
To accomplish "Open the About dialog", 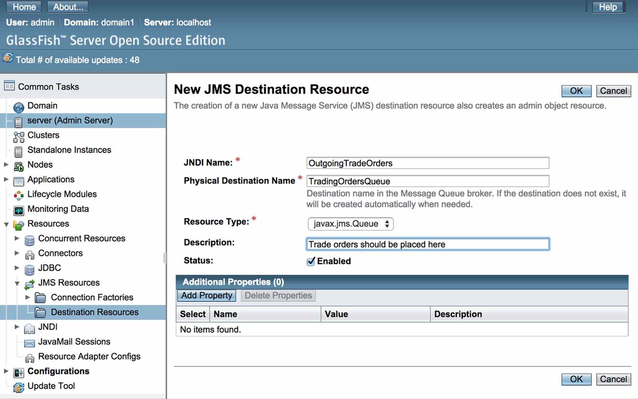I will coord(68,7).
